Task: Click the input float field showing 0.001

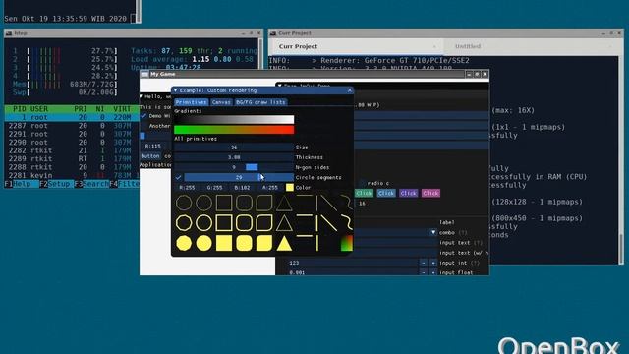Action: point(353,272)
